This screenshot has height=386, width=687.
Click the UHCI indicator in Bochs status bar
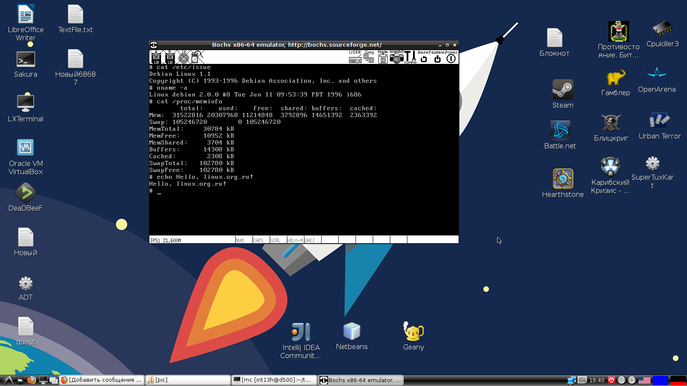click(313, 240)
